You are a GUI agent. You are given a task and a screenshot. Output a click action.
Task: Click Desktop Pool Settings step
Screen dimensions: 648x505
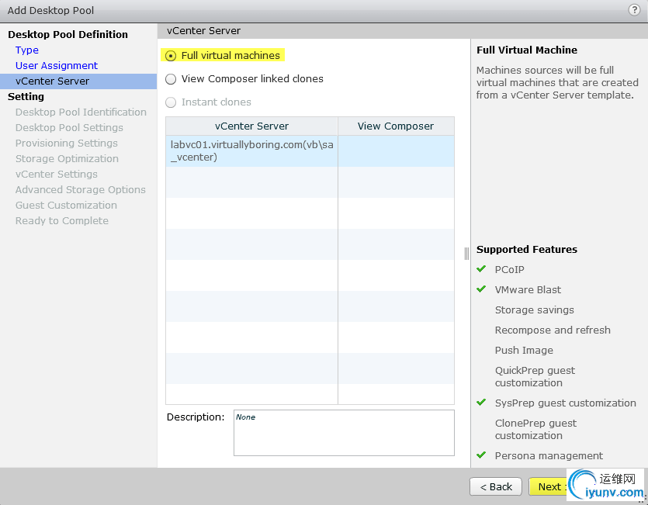click(x=69, y=128)
